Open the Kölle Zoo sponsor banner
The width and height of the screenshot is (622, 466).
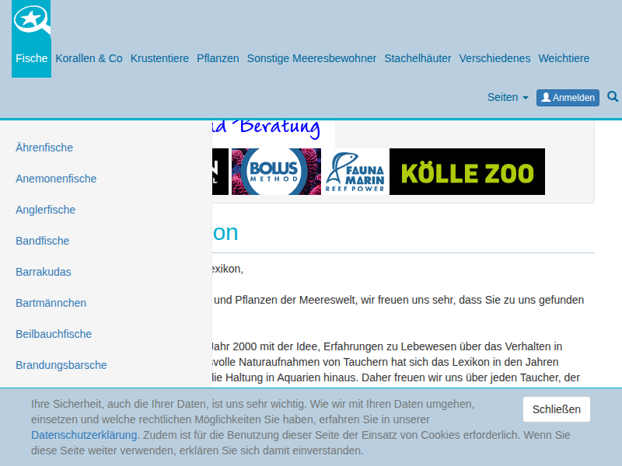pos(466,172)
